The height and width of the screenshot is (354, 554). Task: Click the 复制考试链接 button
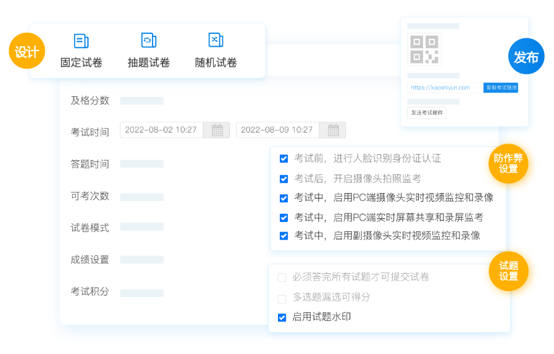coord(500,88)
